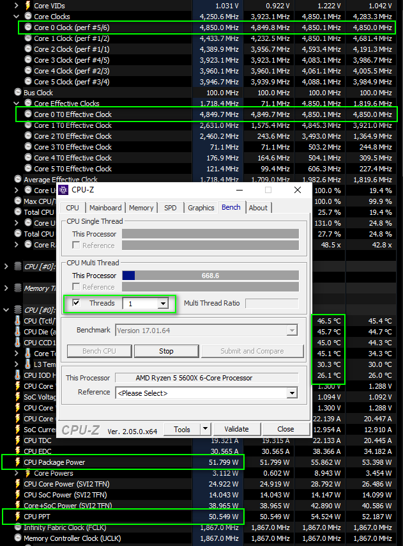The image size is (403, 546).
Task: Click icon beside Memory Controller Clock (UCLK)
Action: (x=18, y=538)
